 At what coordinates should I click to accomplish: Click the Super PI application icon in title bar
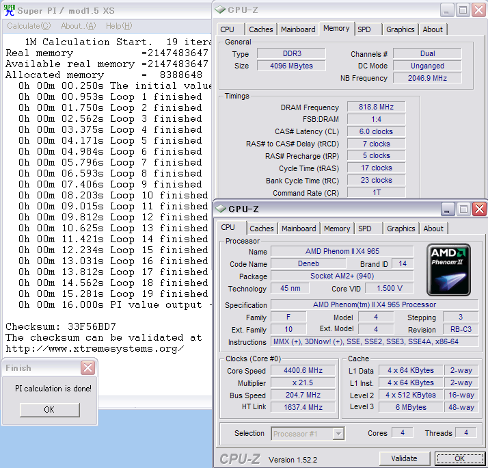pyautogui.click(x=10, y=10)
